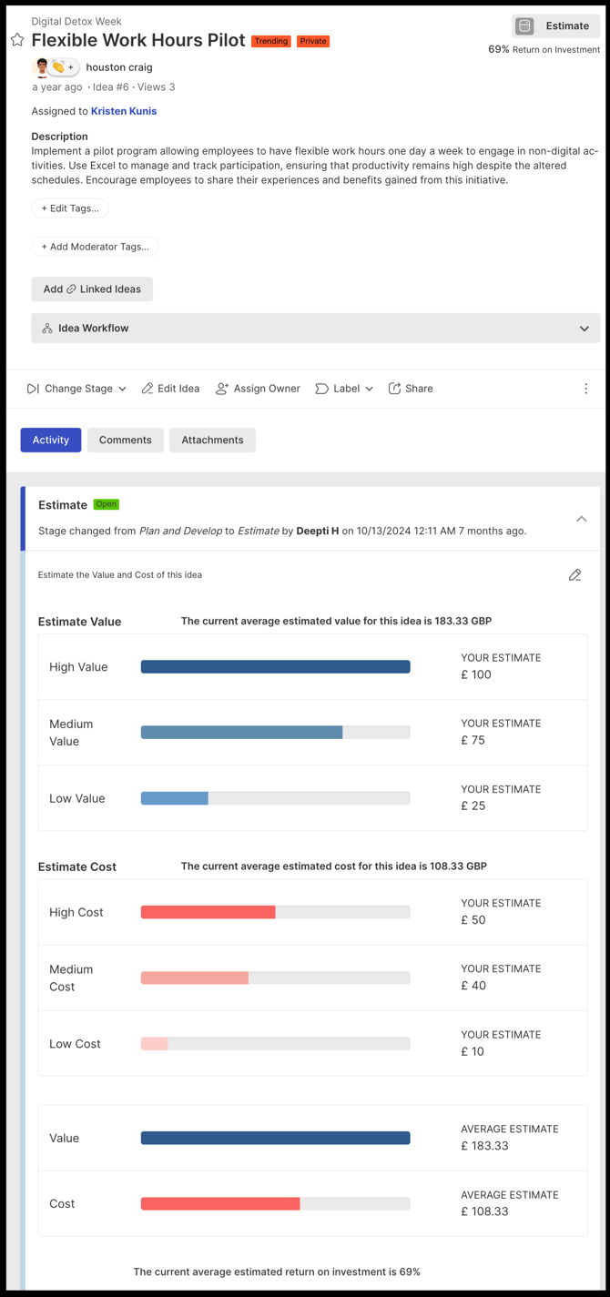Screen dimensions: 610x1297
Task: Open the Label dropdown
Action: 344,389
